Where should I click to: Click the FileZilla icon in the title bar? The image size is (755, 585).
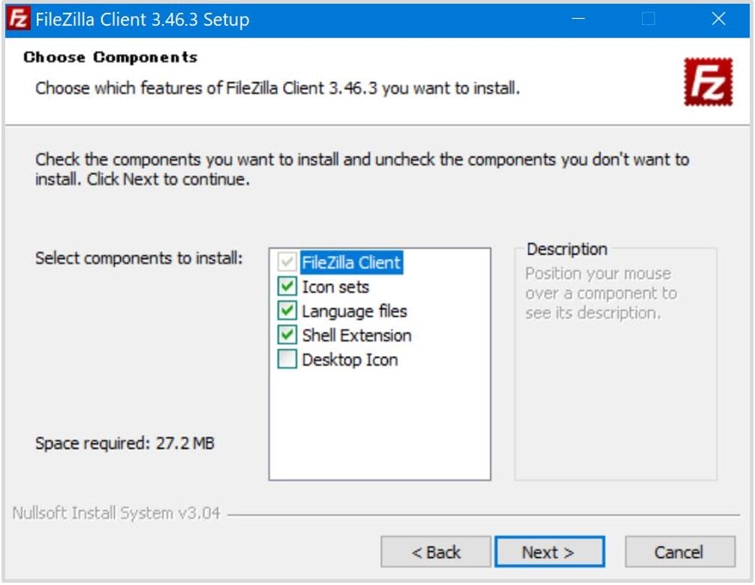click(18, 19)
